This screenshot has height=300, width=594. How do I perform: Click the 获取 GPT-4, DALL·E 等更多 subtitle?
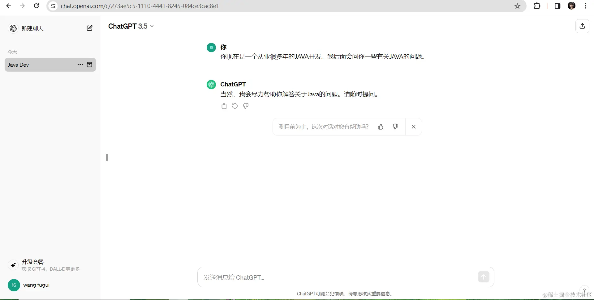tap(50, 269)
